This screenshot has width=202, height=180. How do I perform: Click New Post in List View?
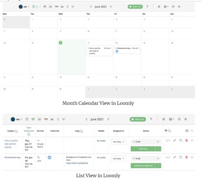pos(138,119)
